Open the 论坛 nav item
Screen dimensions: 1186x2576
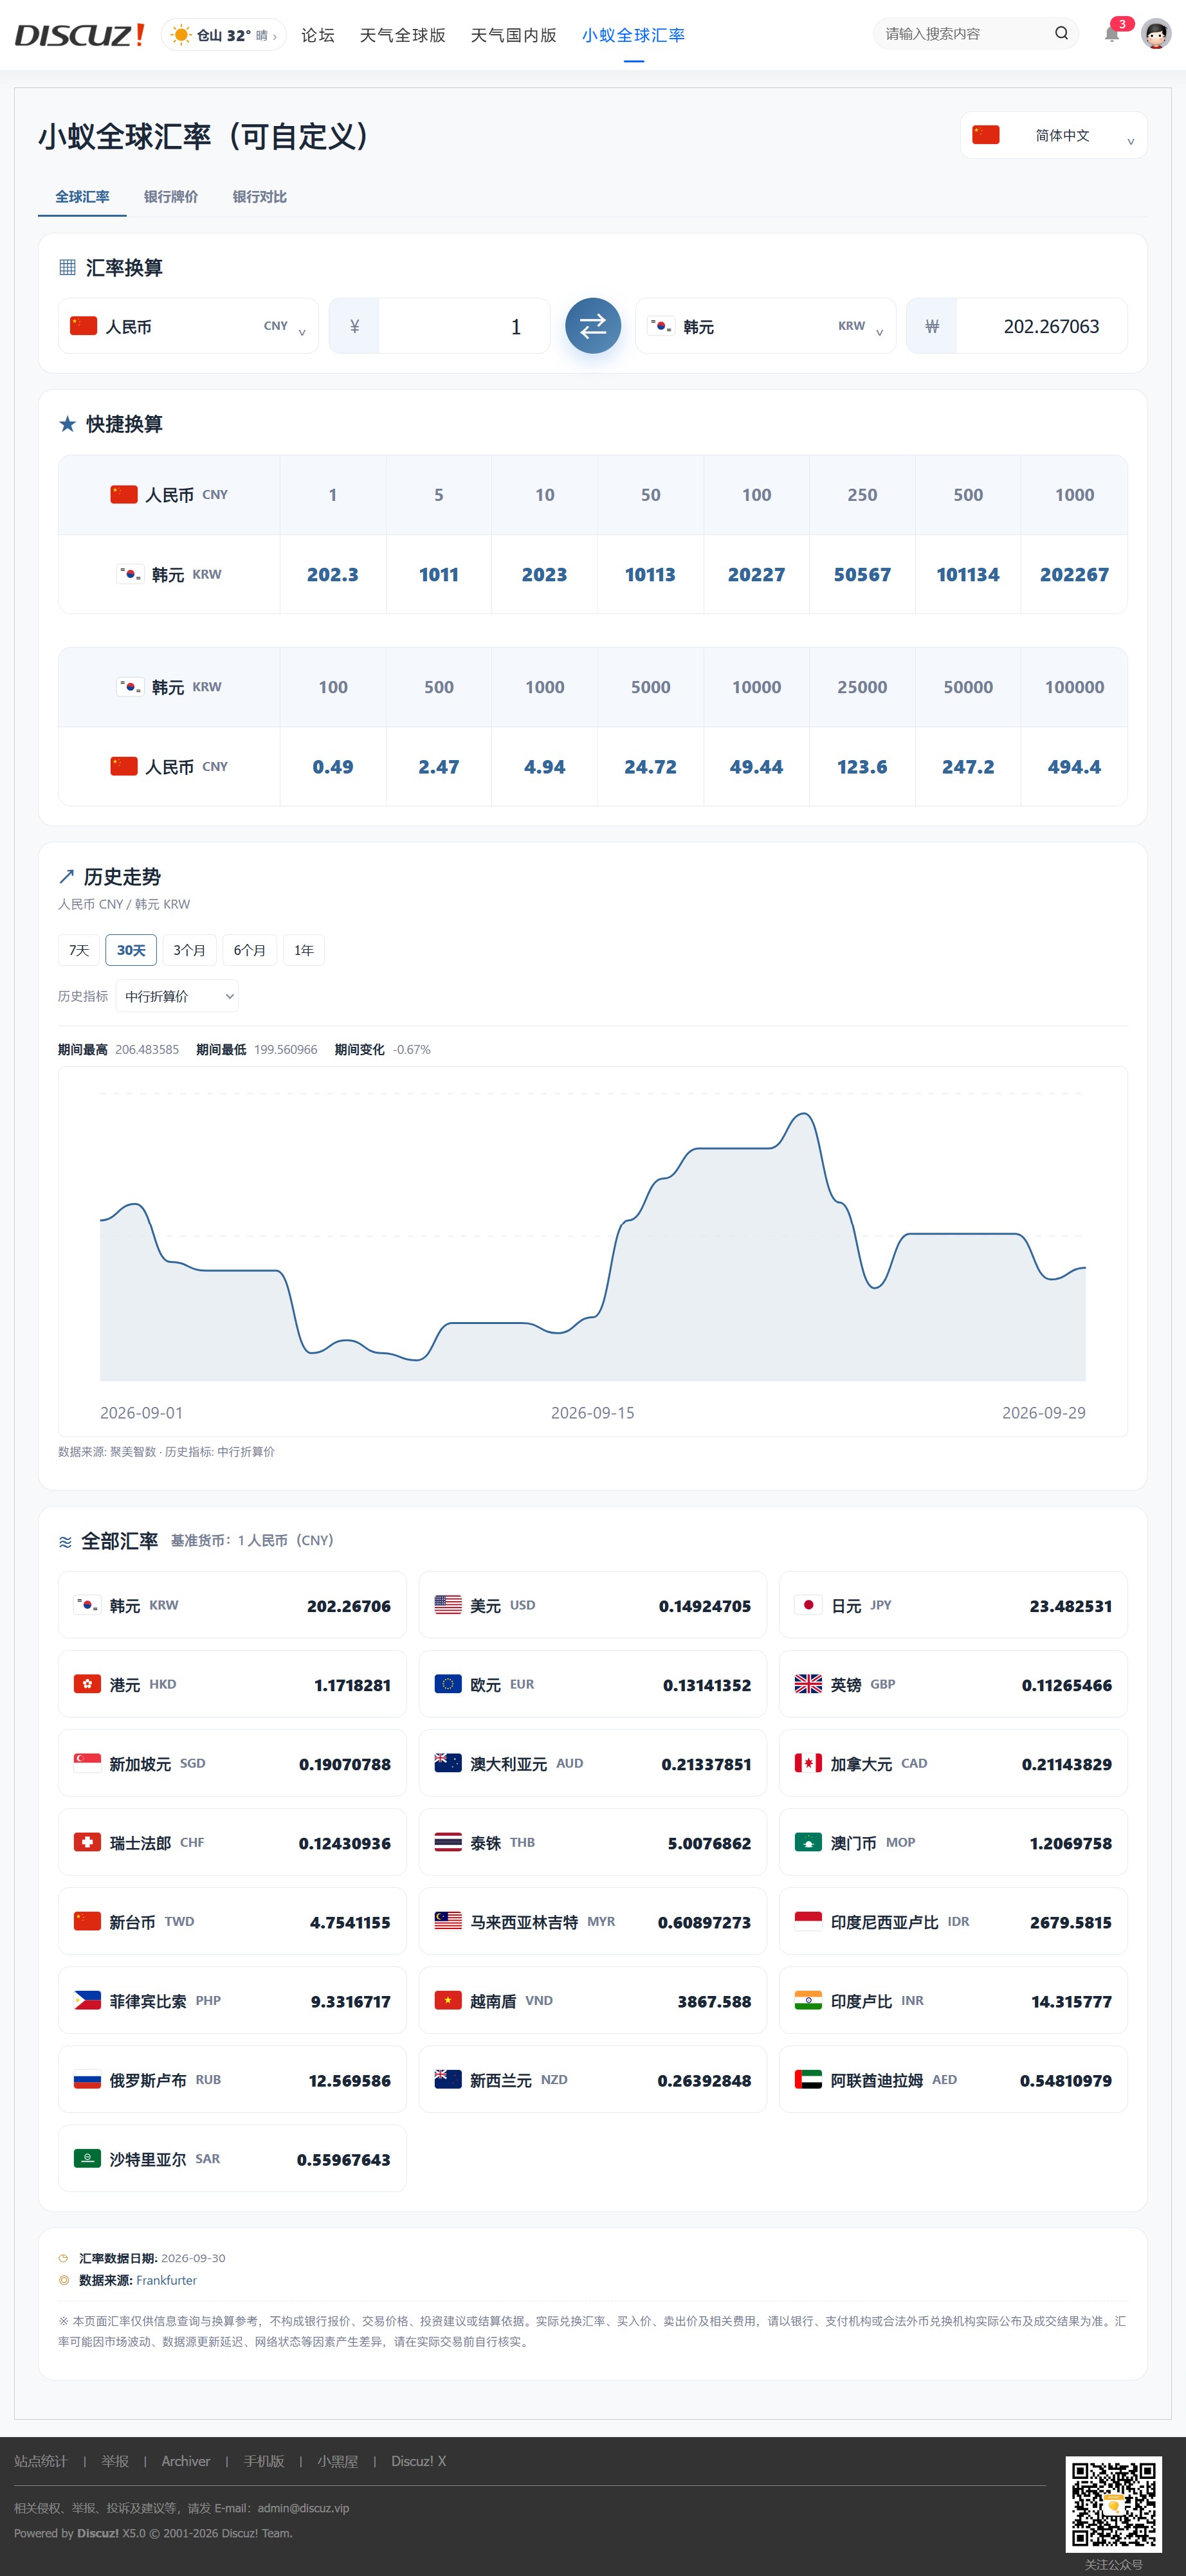pyautogui.click(x=318, y=35)
